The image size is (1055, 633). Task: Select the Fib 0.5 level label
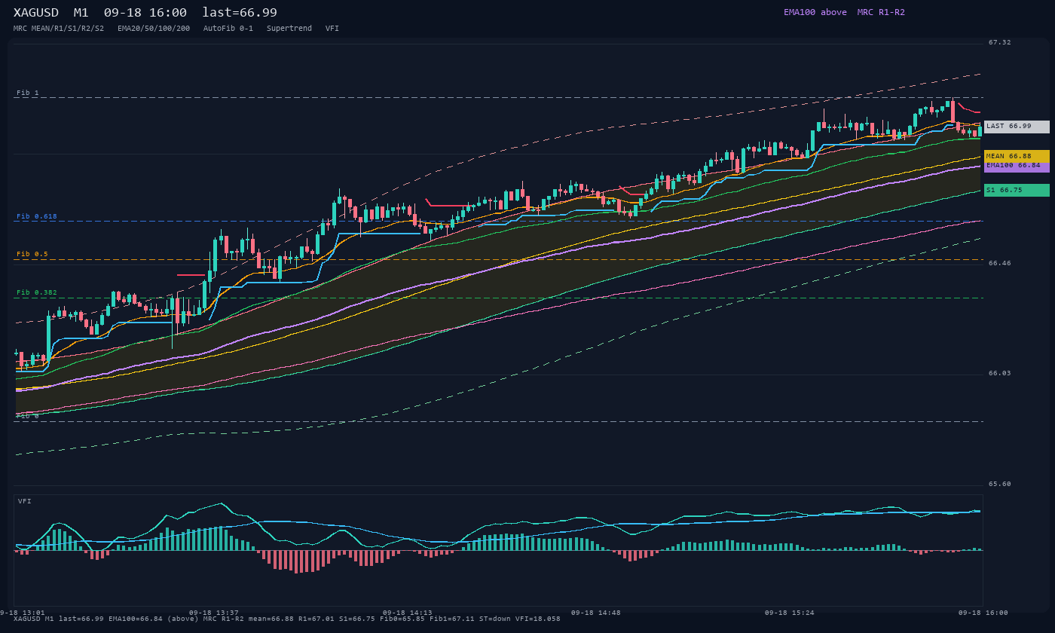point(32,254)
